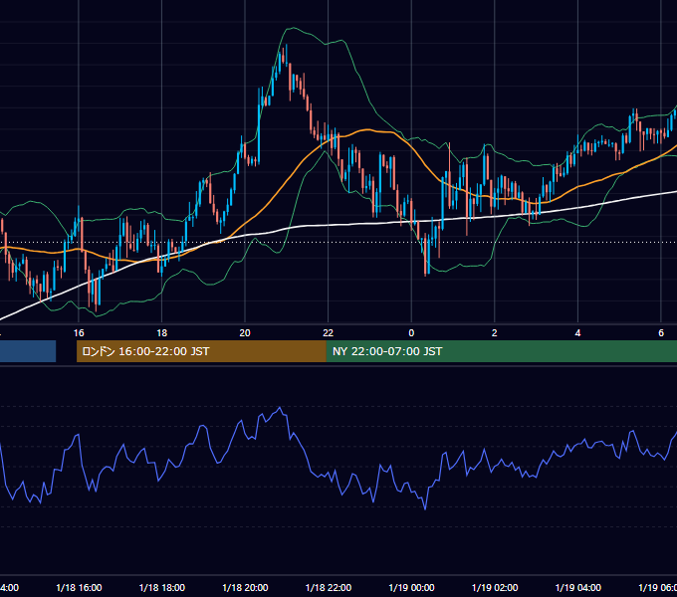Click the 16 hour label on chart axis

(79, 333)
